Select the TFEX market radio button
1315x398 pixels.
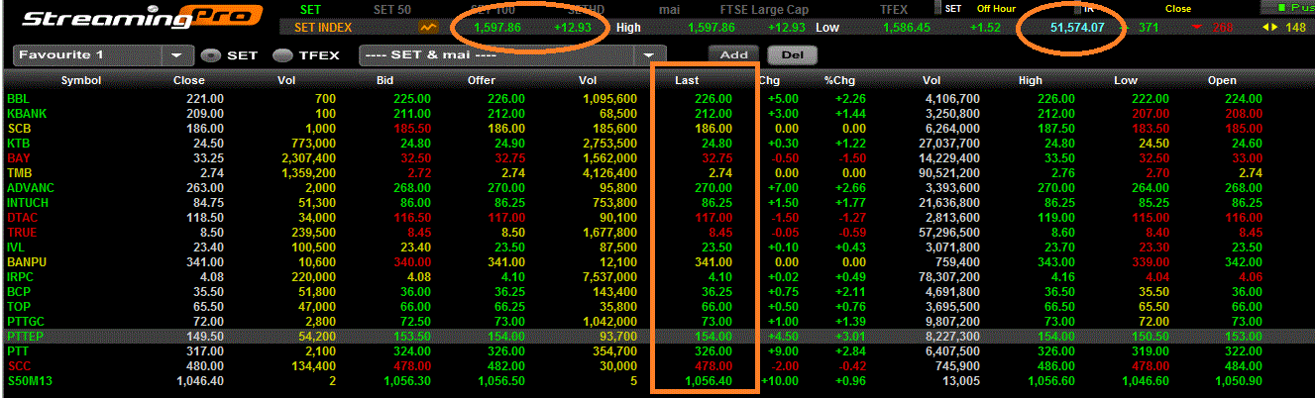(x=282, y=55)
